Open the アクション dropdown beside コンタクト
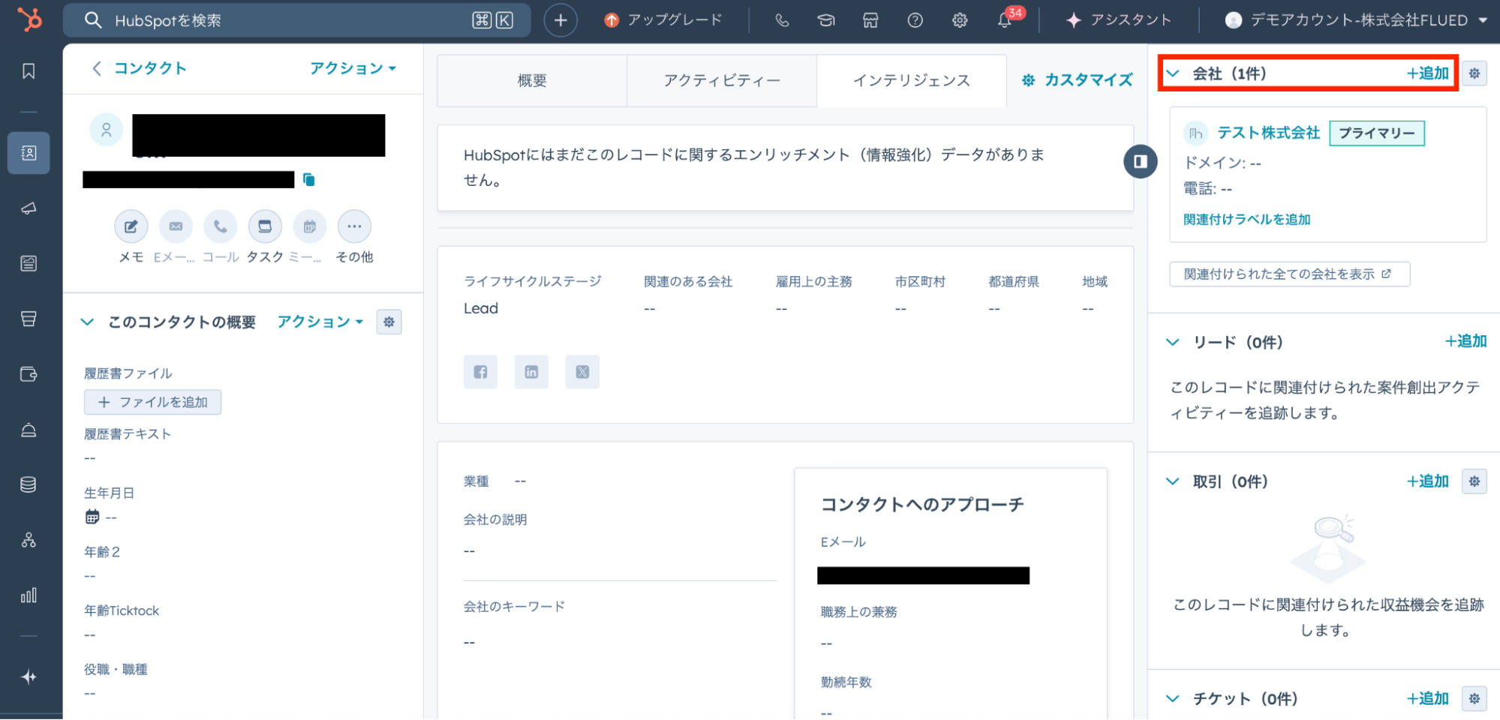Viewport: 1500px width, 720px height. (x=353, y=68)
